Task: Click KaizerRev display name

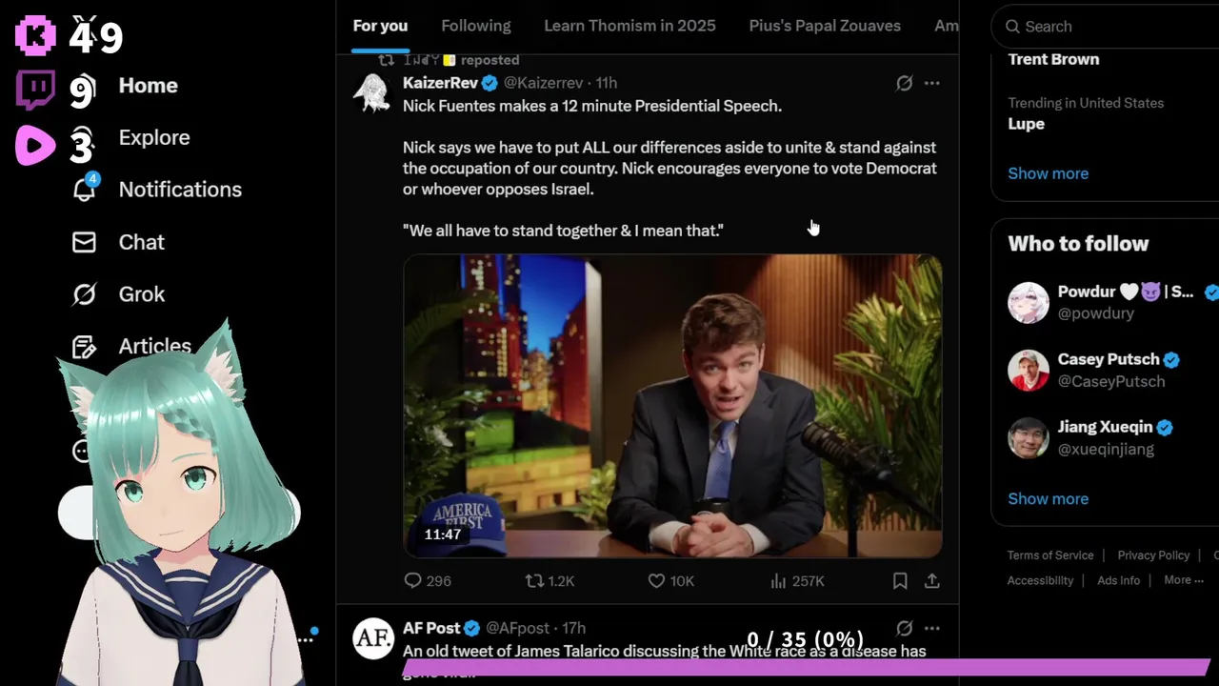Action: (440, 83)
